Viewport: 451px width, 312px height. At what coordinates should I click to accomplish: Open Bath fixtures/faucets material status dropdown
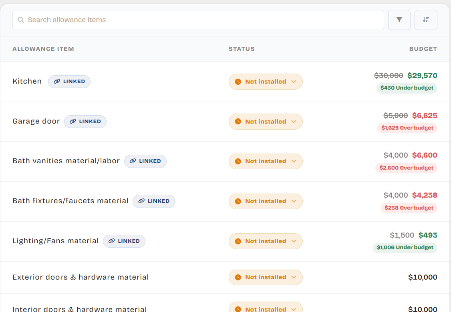click(266, 201)
